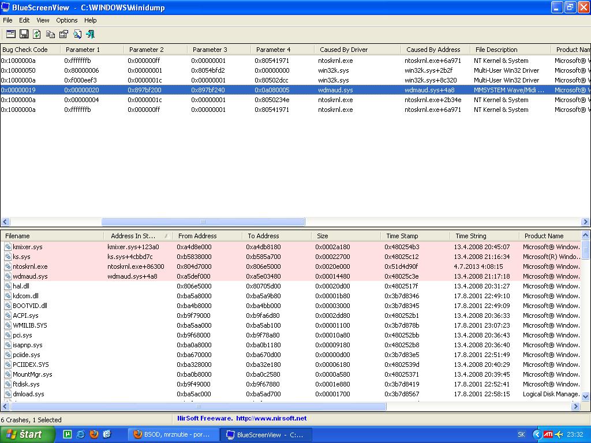
Task: Open Advanced Options toolbar icon
Action: click(x=11, y=35)
